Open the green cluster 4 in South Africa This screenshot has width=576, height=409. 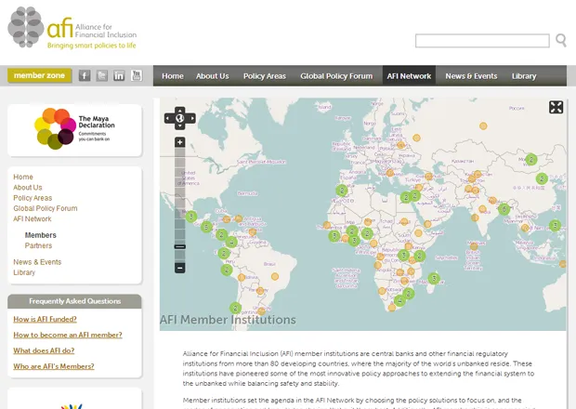click(x=399, y=301)
